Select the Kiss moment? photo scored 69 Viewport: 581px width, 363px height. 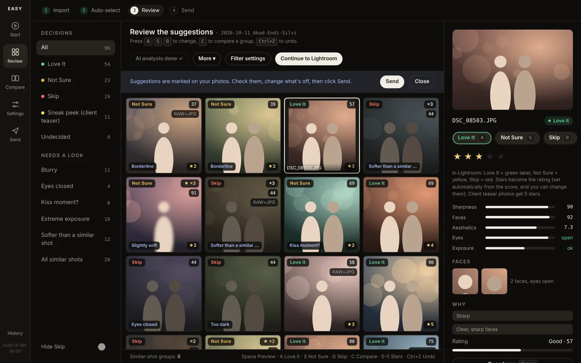click(322, 215)
